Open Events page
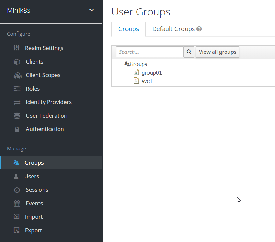The height and width of the screenshot is (242, 275). pyautogui.click(x=34, y=203)
